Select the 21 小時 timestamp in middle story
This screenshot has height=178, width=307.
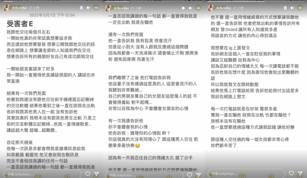pyautogui.click(x=136, y=8)
